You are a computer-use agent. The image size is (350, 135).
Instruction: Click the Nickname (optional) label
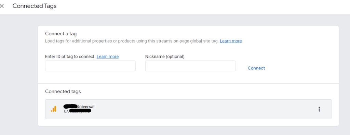[x=165, y=57]
